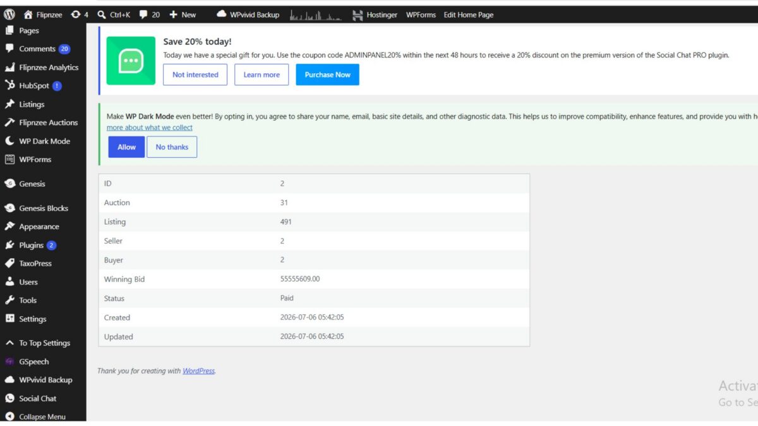This screenshot has width=758, height=426.
Task: Click the HubSpot notification badge
Action: click(x=57, y=86)
